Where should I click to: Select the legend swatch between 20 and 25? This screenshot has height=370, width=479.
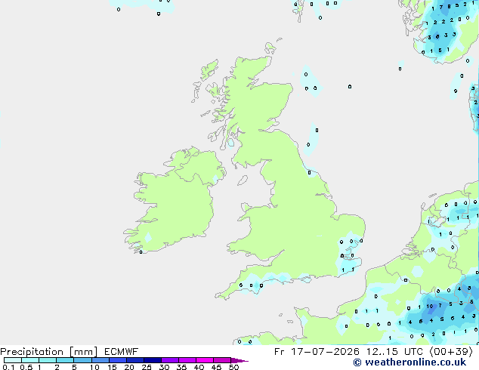coord(134,360)
